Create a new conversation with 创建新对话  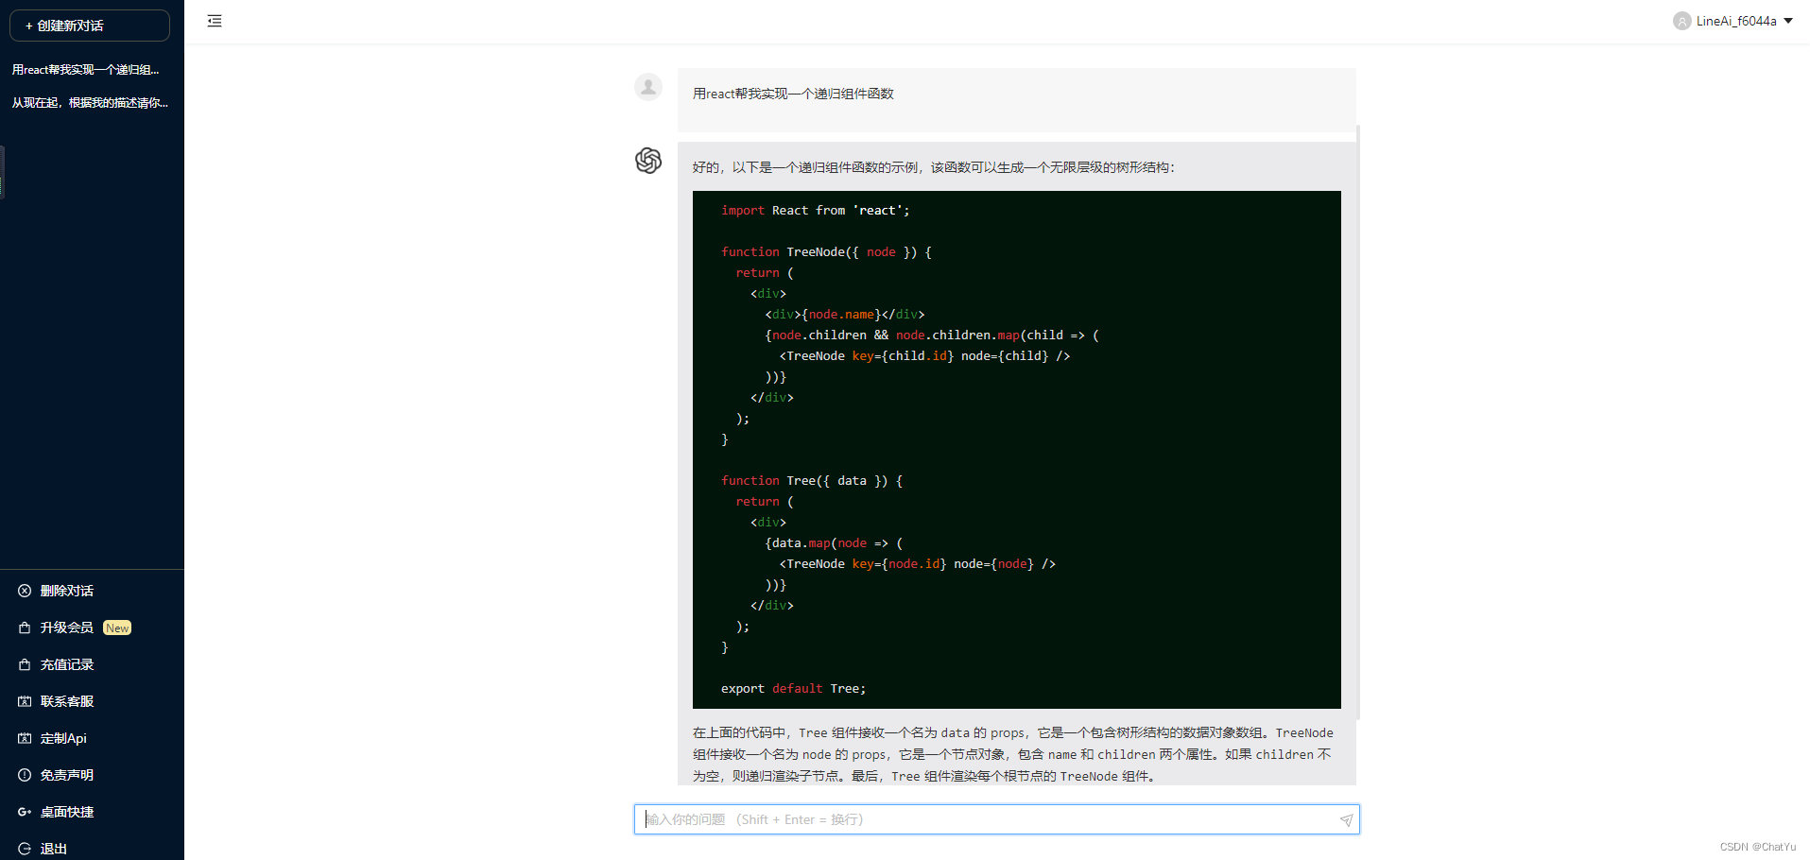(x=90, y=26)
